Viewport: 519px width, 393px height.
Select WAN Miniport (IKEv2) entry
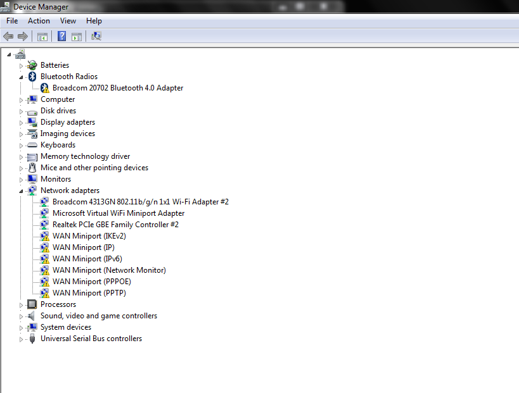tap(89, 236)
